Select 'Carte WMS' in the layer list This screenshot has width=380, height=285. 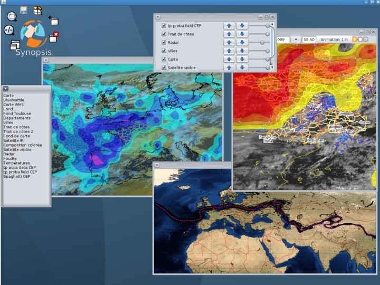pos(14,104)
